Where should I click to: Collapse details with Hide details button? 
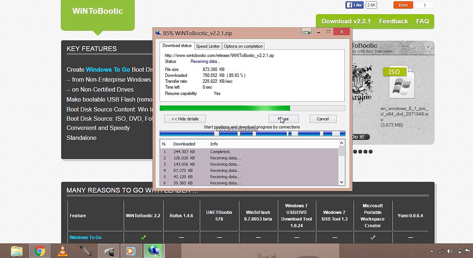[x=185, y=119]
